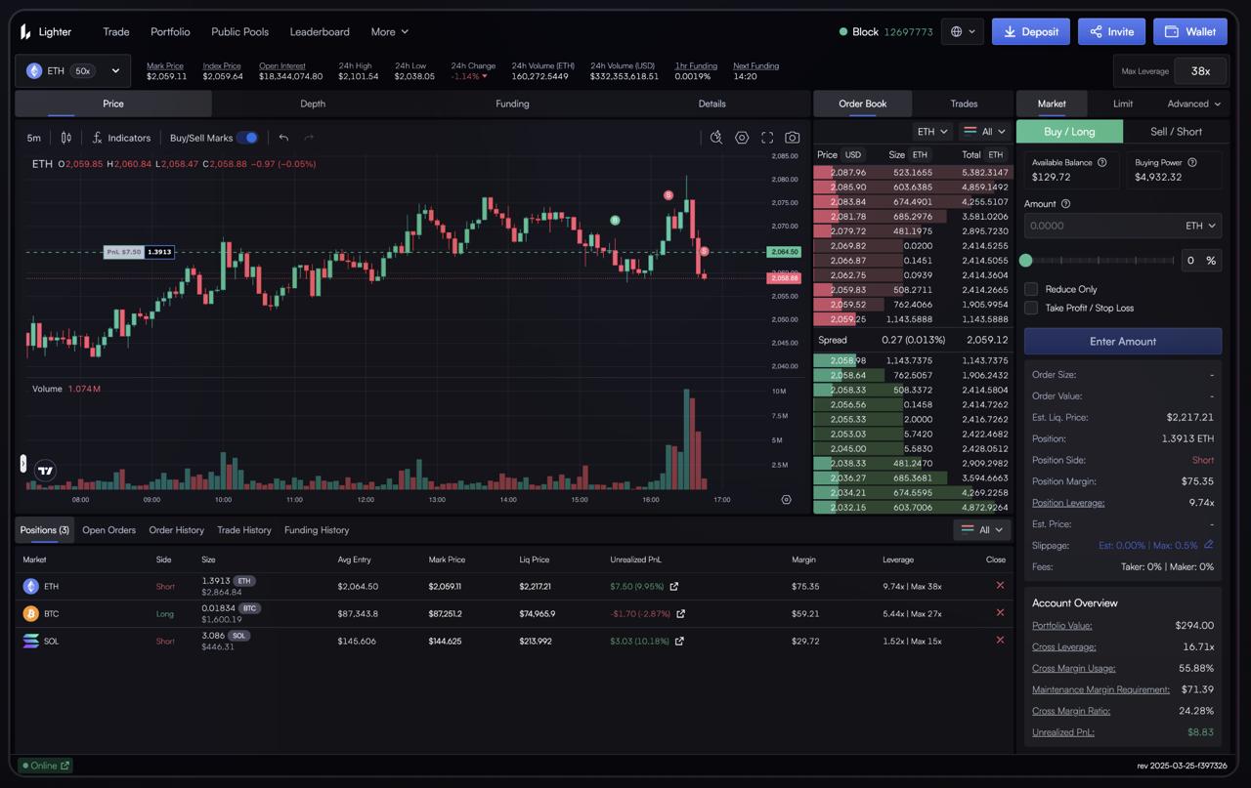Open ETH position share link icon
Screen dimensions: 1251x788
674,587
